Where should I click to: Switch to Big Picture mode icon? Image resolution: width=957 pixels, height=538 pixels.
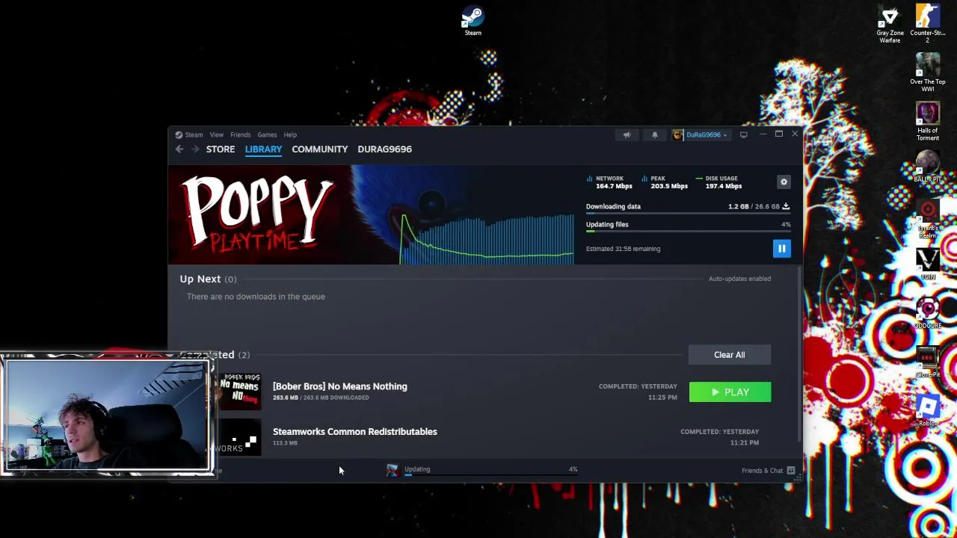click(x=743, y=134)
